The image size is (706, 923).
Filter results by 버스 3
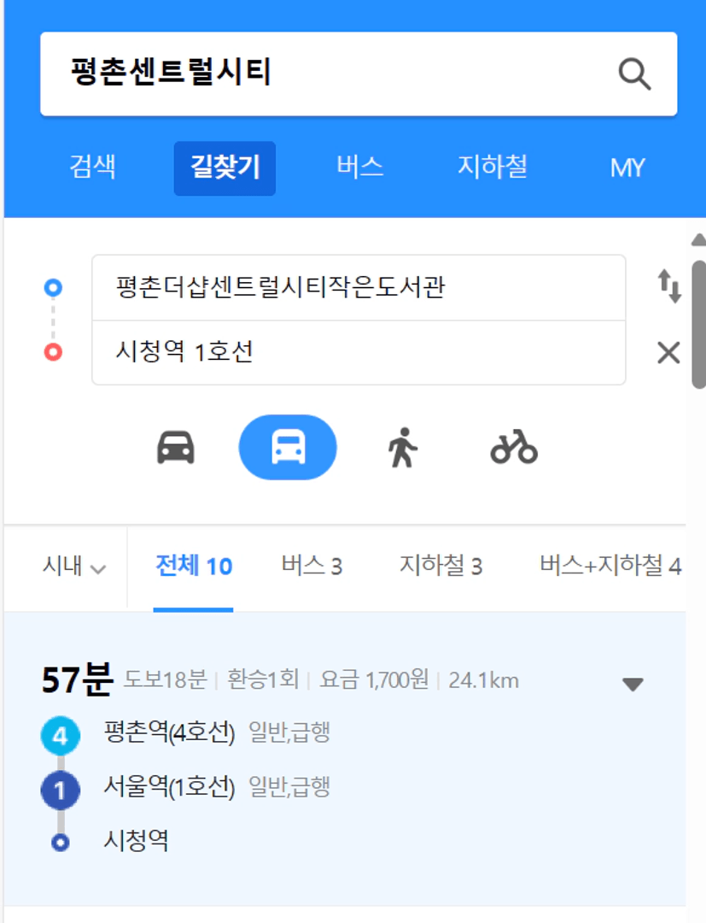coord(312,567)
